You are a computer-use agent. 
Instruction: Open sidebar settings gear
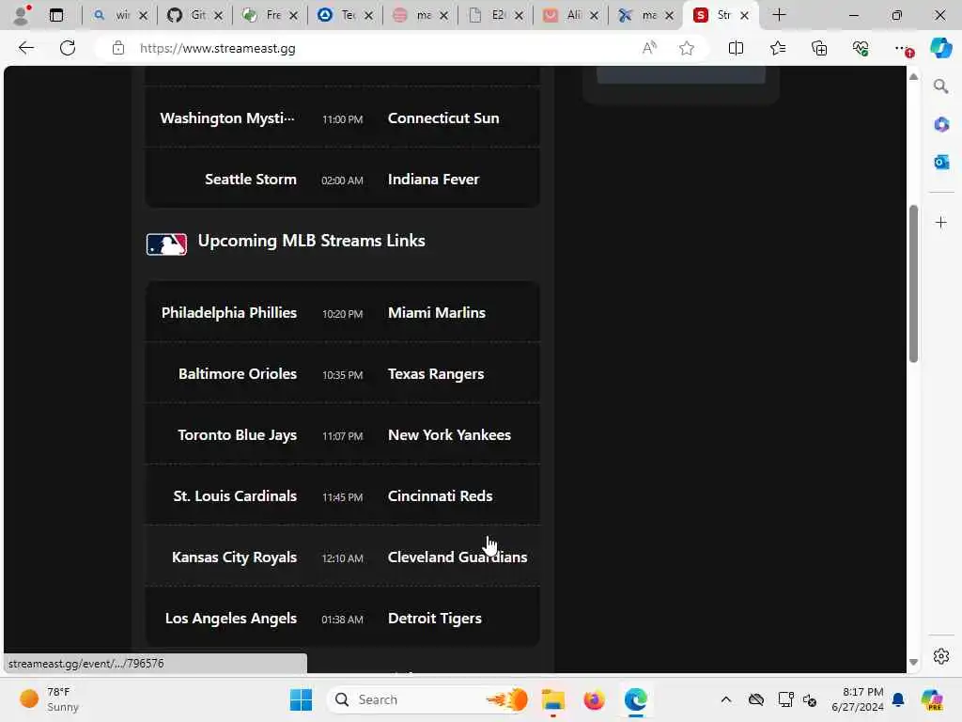pos(941,656)
